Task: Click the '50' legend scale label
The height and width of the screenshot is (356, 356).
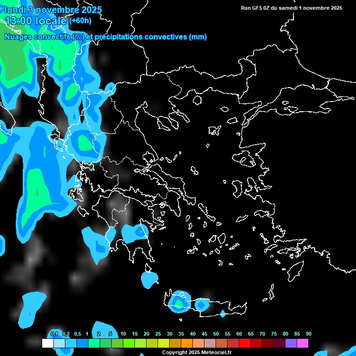Action: (216, 334)
